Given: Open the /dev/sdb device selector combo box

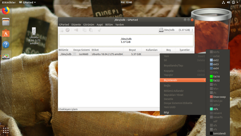Looking at the screenshot, I should (176, 30).
